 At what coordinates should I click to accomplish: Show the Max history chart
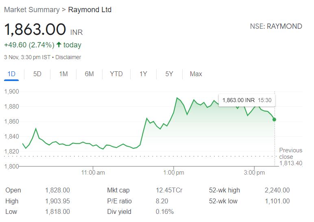196,74
